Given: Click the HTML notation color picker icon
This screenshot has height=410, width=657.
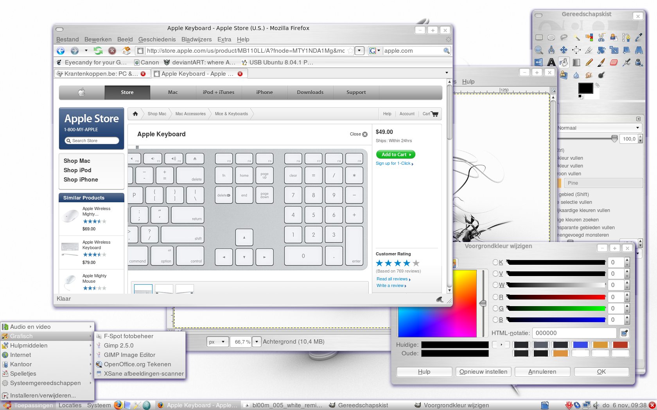Looking at the screenshot, I should click(x=625, y=333).
